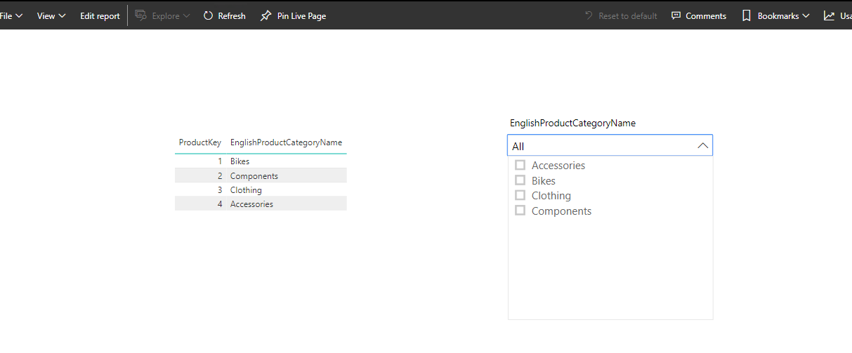Viewport: 852px width, 353px height.
Task: Open the View menu
Action: pyautogui.click(x=51, y=15)
